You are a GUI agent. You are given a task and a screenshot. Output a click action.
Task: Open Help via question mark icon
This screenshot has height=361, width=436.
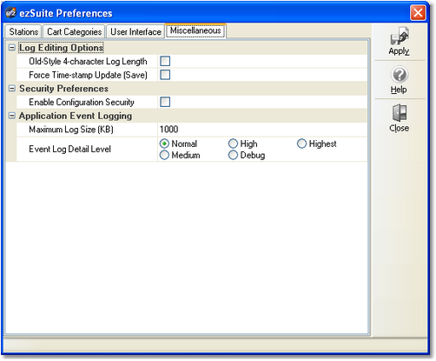tap(400, 75)
